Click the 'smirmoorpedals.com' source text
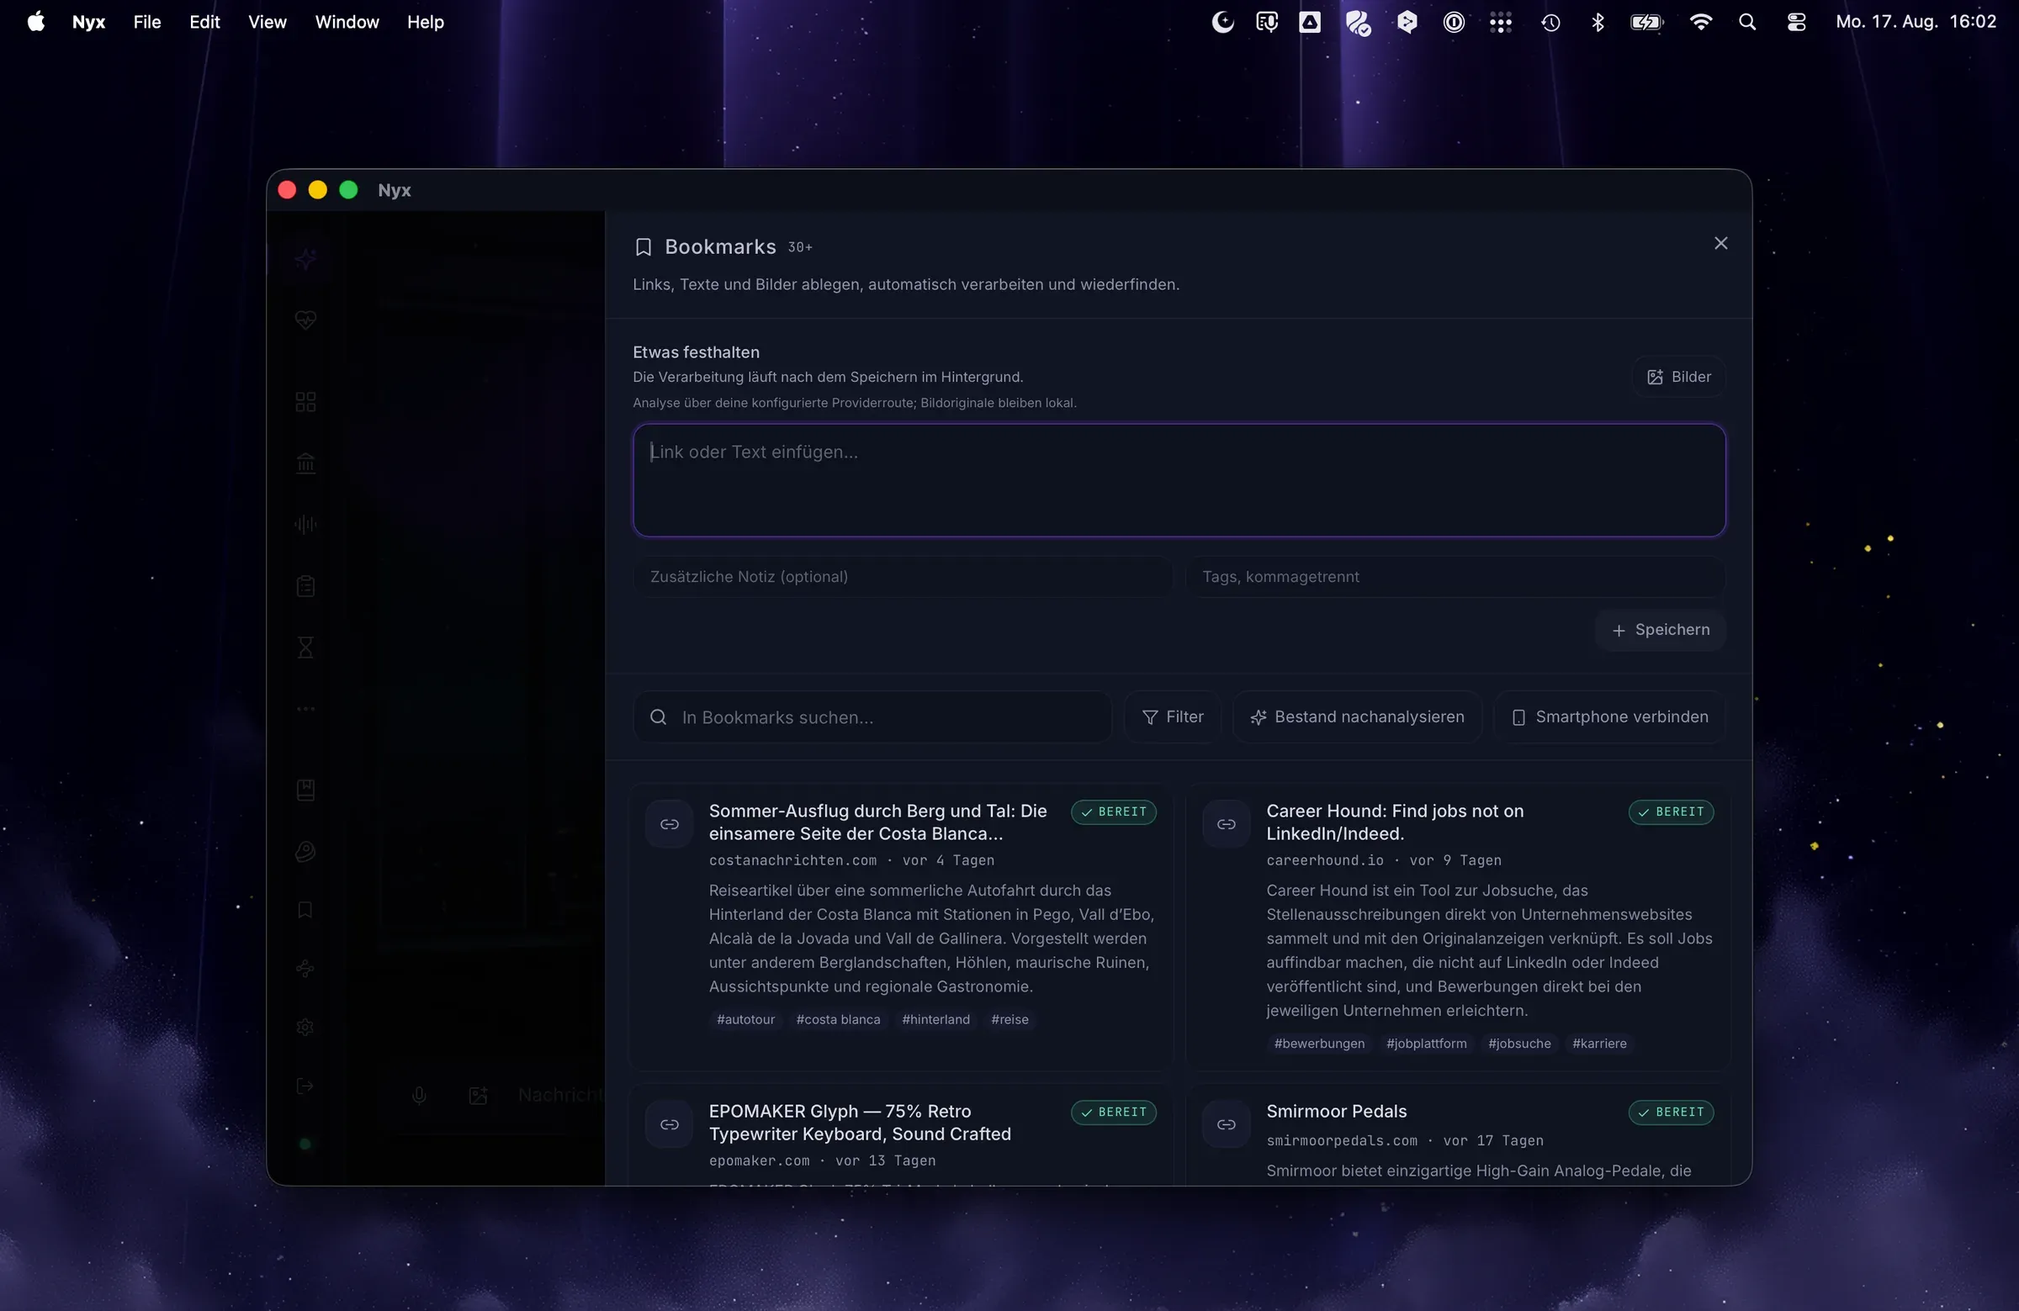2019x1311 pixels. tap(1341, 1141)
